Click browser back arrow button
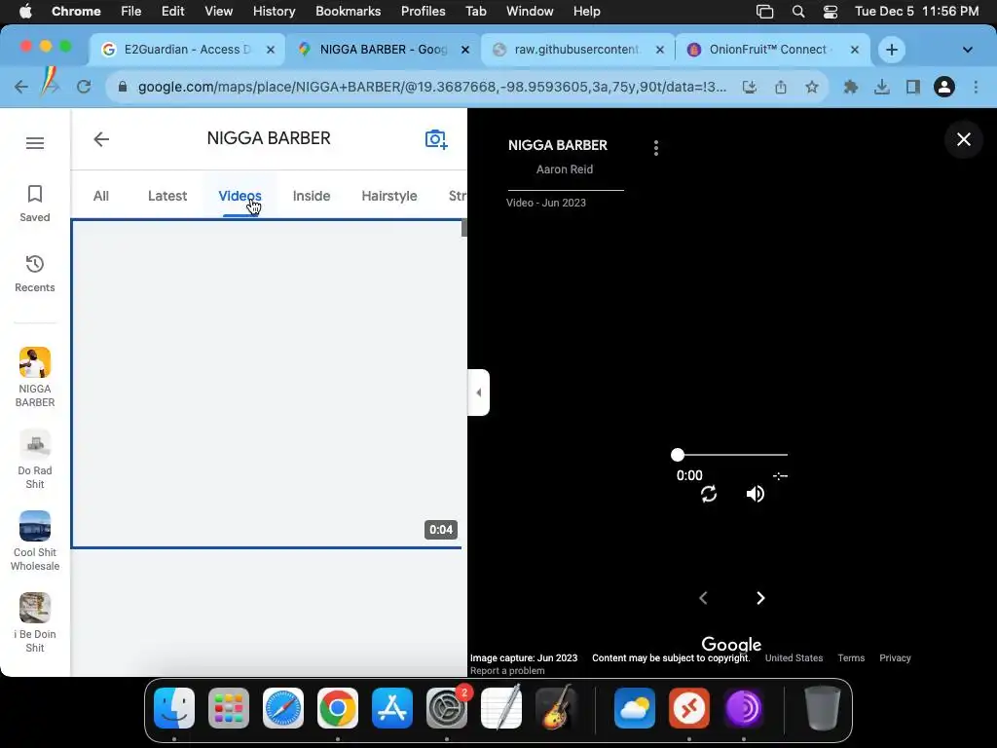Screen dimensions: 997x748 point(21,87)
